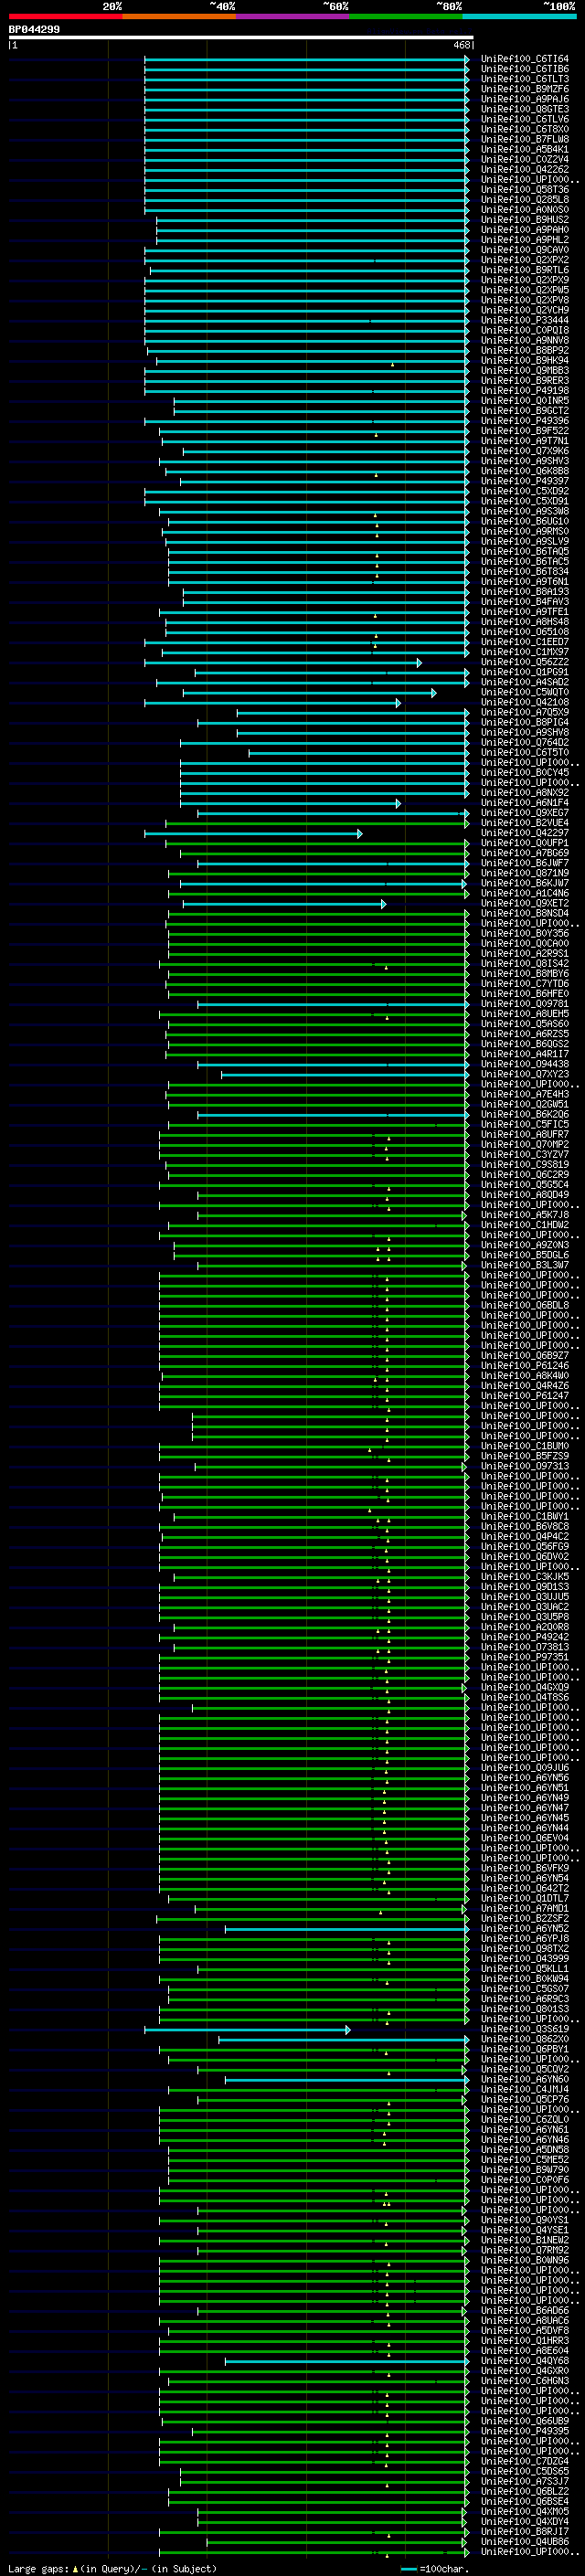The height and width of the screenshot is (2576, 585).
Task: Click the UniRef100_O94438 label
Action: coord(524,1065)
